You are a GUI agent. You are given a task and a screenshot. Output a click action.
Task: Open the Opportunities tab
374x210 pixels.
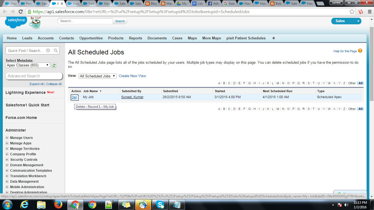tap(91, 38)
